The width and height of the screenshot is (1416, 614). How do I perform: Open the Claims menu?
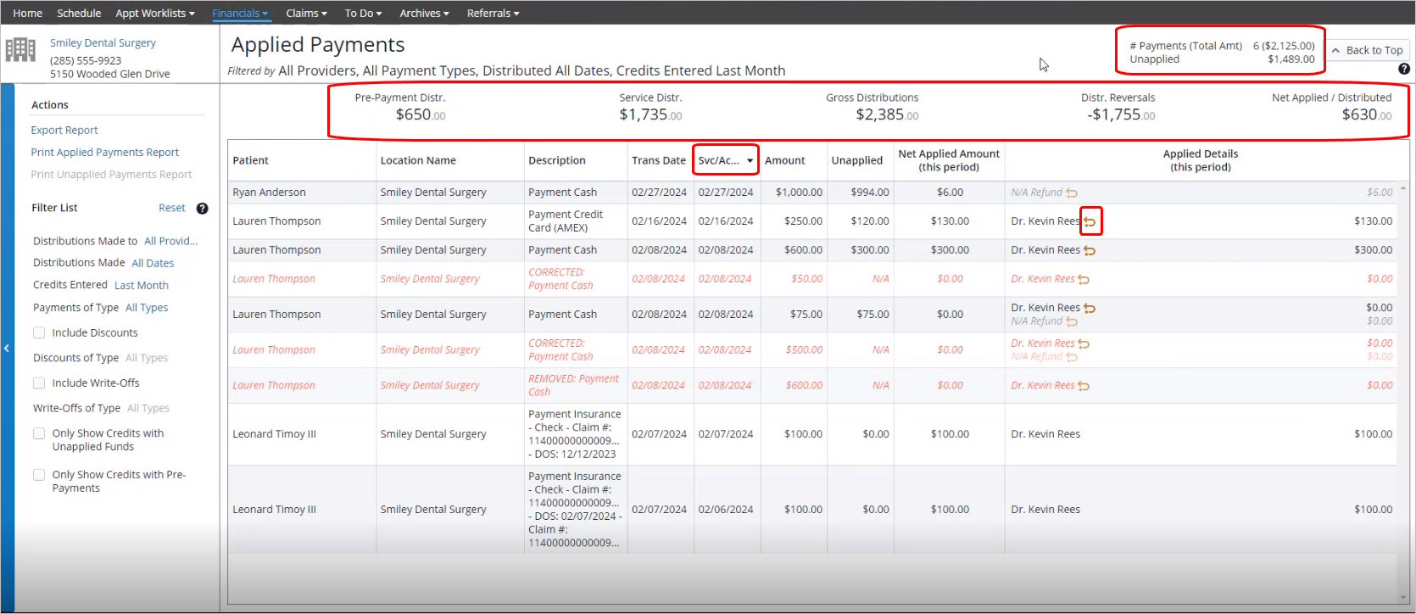pyautogui.click(x=306, y=14)
